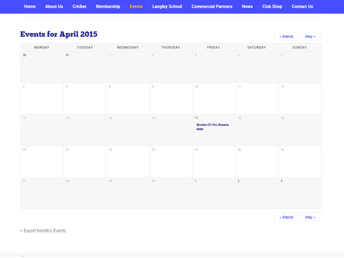Navigate to Commercial Partners

coord(212,6)
